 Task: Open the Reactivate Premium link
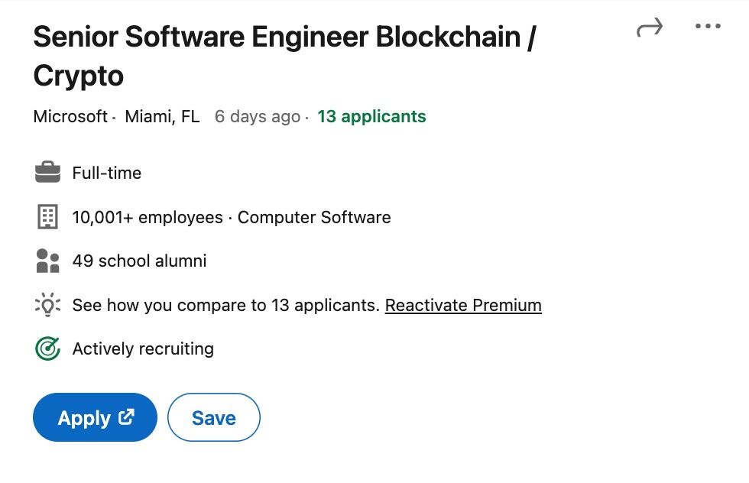click(x=463, y=306)
